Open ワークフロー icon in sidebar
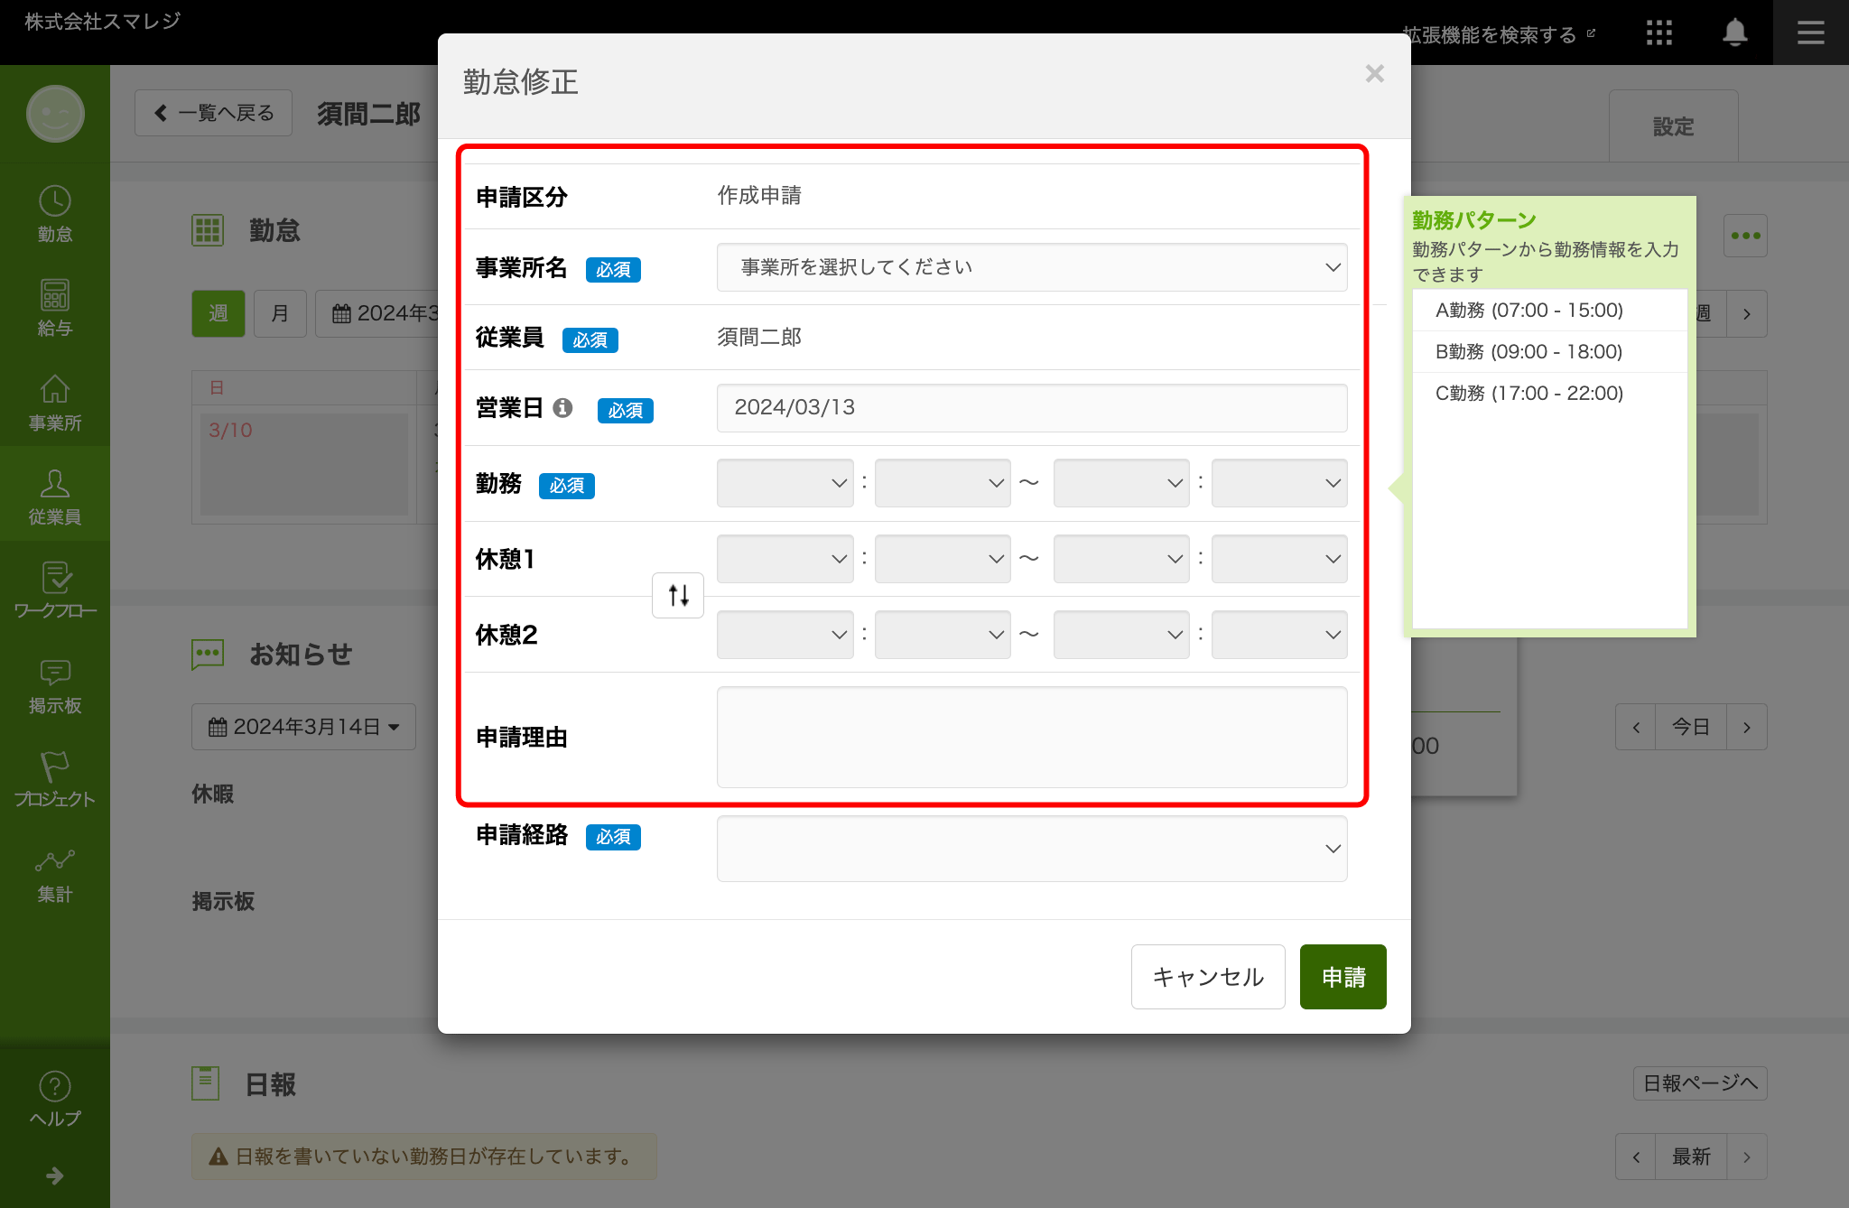This screenshot has width=1849, height=1208. pos(54,590)
